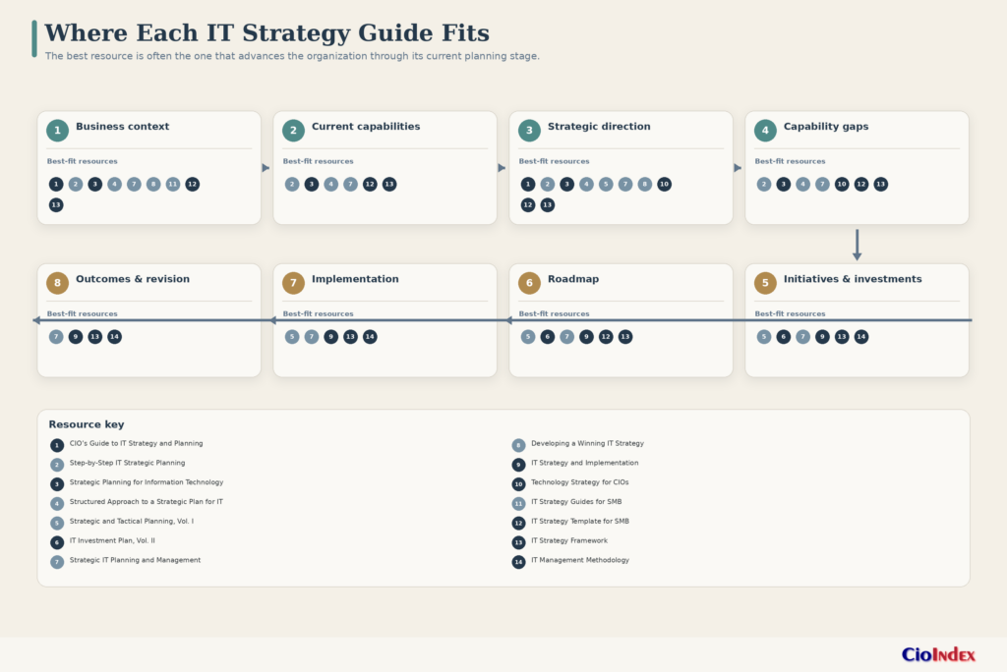Click resource key badge 4 for Structured Approach
Image resolution: width=1007 pixels, height=672 pixels.
[x=57, y=504]
